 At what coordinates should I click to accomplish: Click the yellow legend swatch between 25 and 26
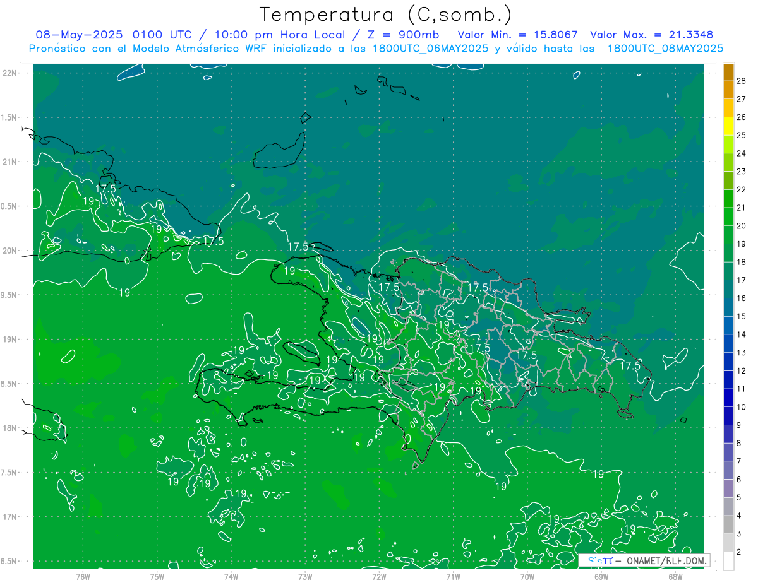click(x=728, y=126)
